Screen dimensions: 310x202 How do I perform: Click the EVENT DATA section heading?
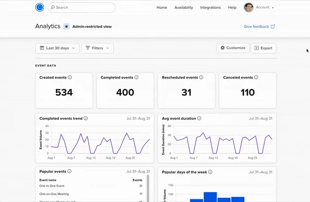pyautogui.click(x=45, y=66)
